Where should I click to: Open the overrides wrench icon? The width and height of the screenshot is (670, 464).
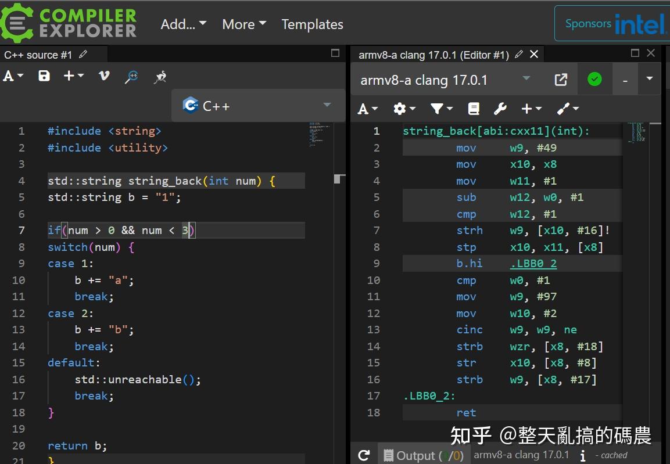pyautogui.click(x=500, y=109)
